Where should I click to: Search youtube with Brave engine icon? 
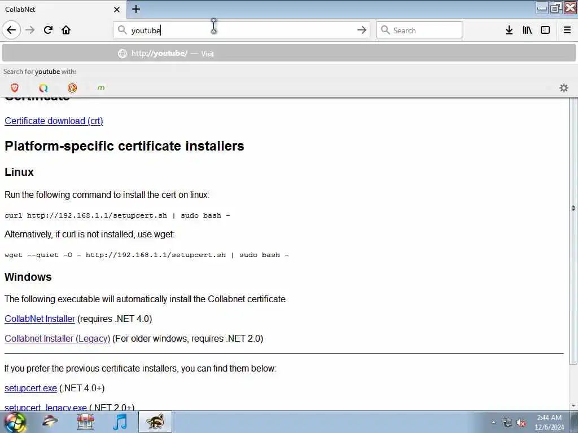pos(15,87)
